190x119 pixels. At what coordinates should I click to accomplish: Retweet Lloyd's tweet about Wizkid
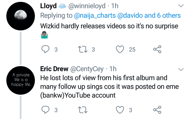84,49
